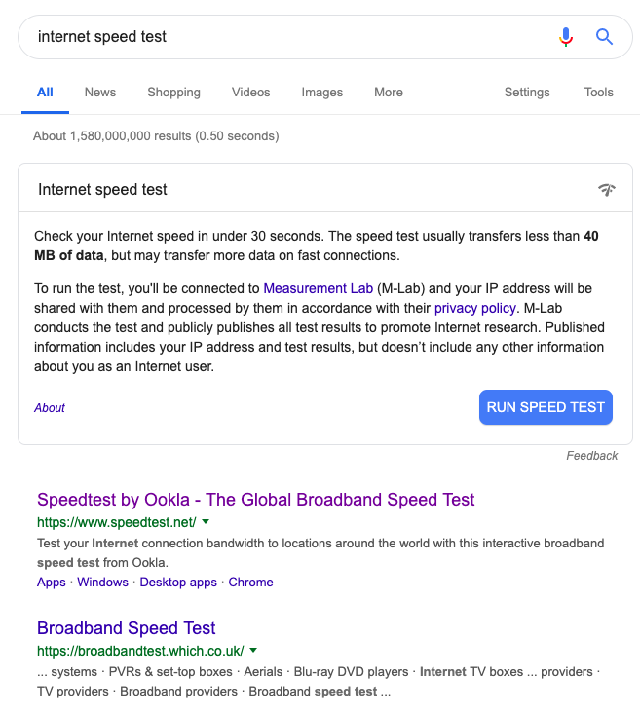Switch to the News tab
The height and width of the screenshot is (715, 640).
[x=100, y=93]
